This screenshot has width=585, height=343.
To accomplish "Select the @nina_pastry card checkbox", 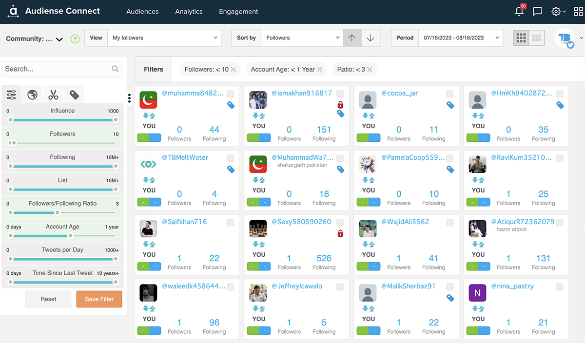I will tap(560, 286).
